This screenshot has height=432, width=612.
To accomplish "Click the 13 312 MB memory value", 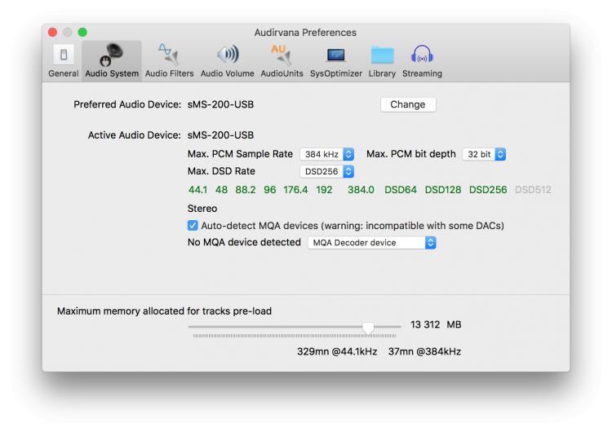I will point(436,324).
